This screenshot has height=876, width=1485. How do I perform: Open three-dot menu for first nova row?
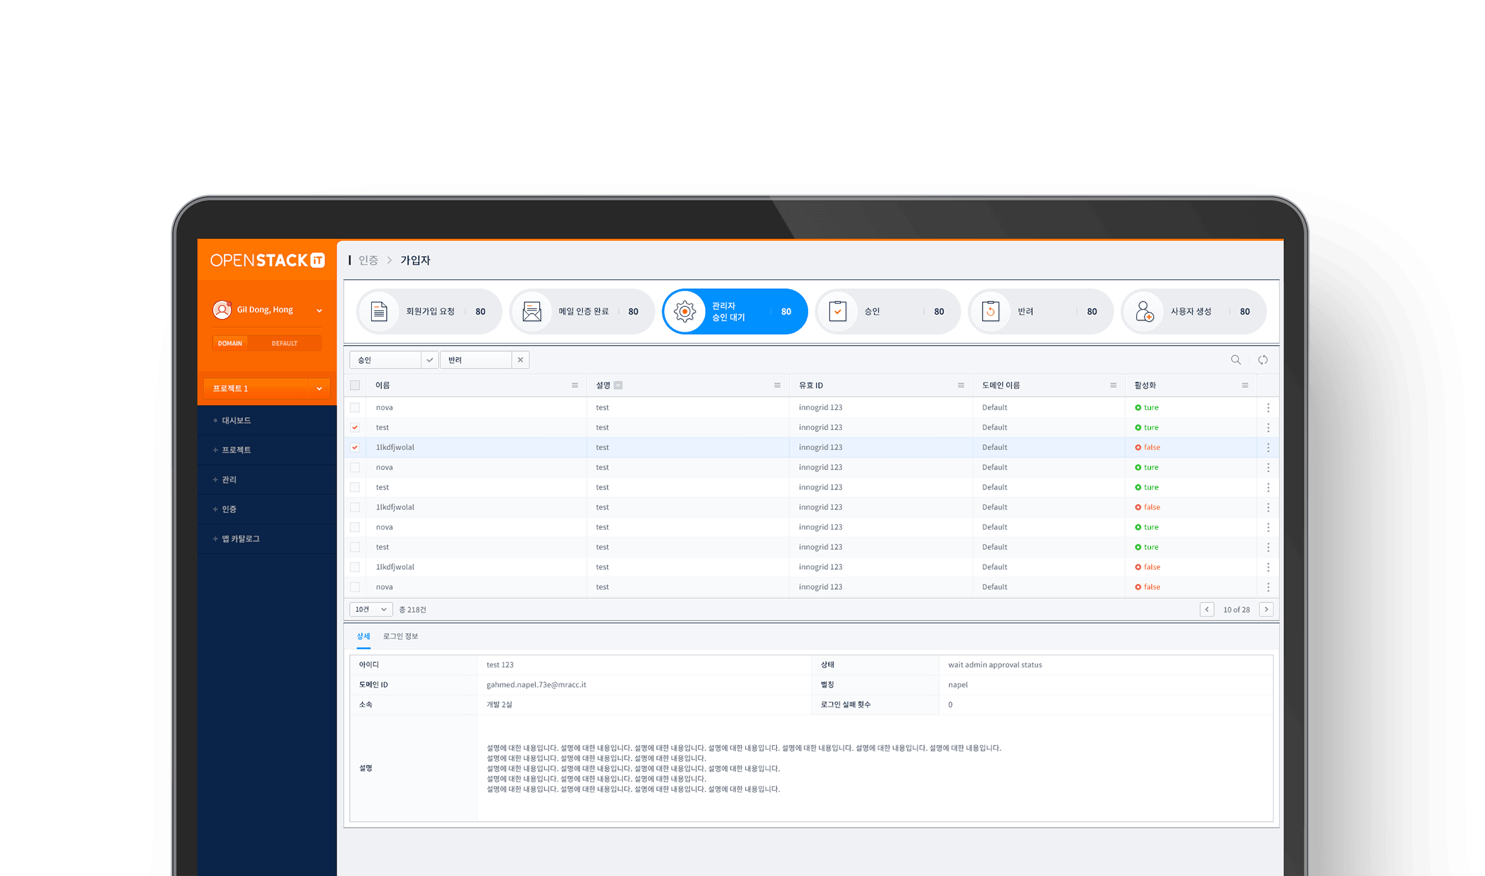tap(1268, 407)
